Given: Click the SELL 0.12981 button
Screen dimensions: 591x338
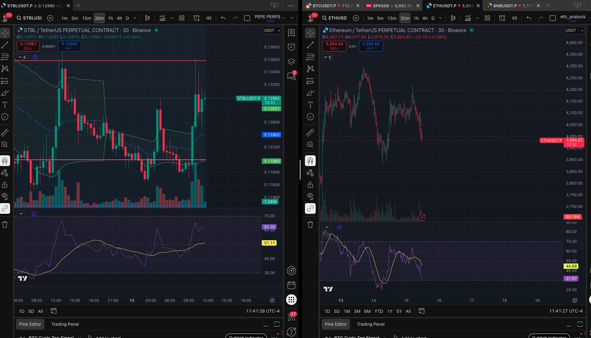Looking at the screenshot, I should (x=28, y=46).
